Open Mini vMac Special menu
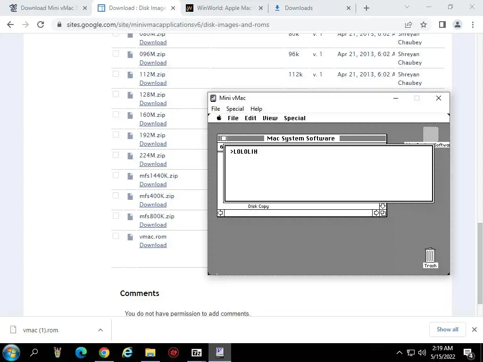Screen dimensions: 483x362 [x=235, y=109]
